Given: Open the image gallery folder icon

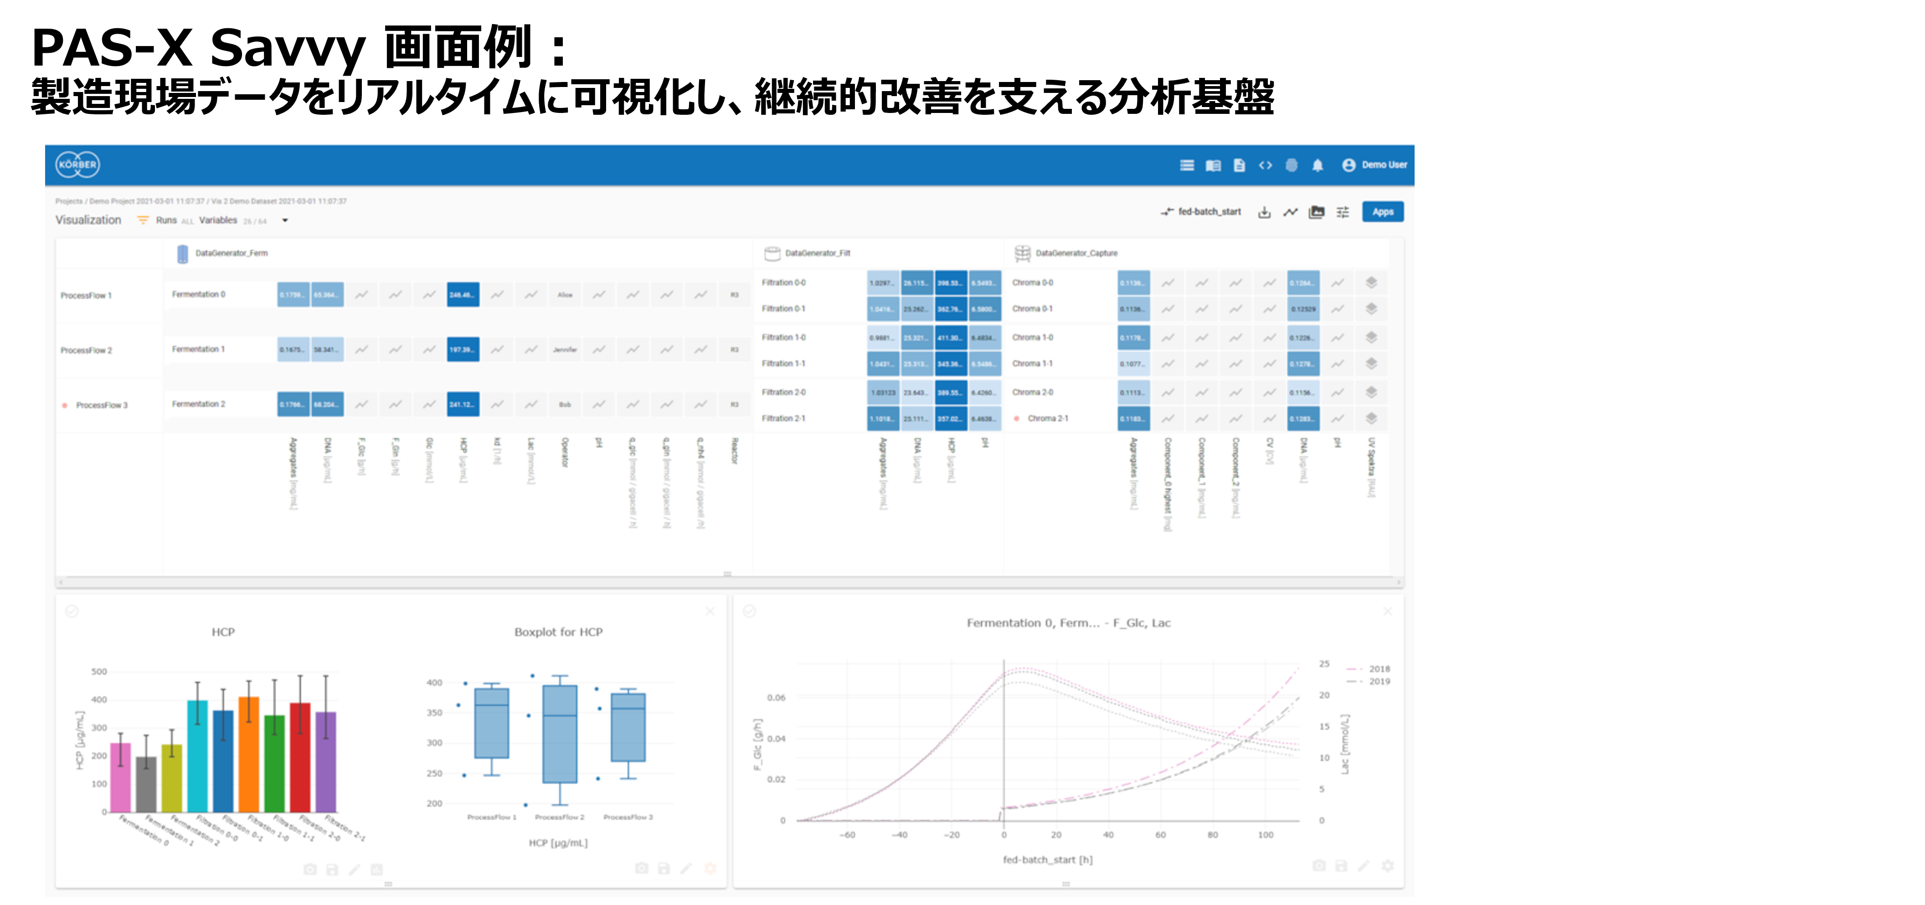Looking at the screenshot, I should coord(1316,213).
